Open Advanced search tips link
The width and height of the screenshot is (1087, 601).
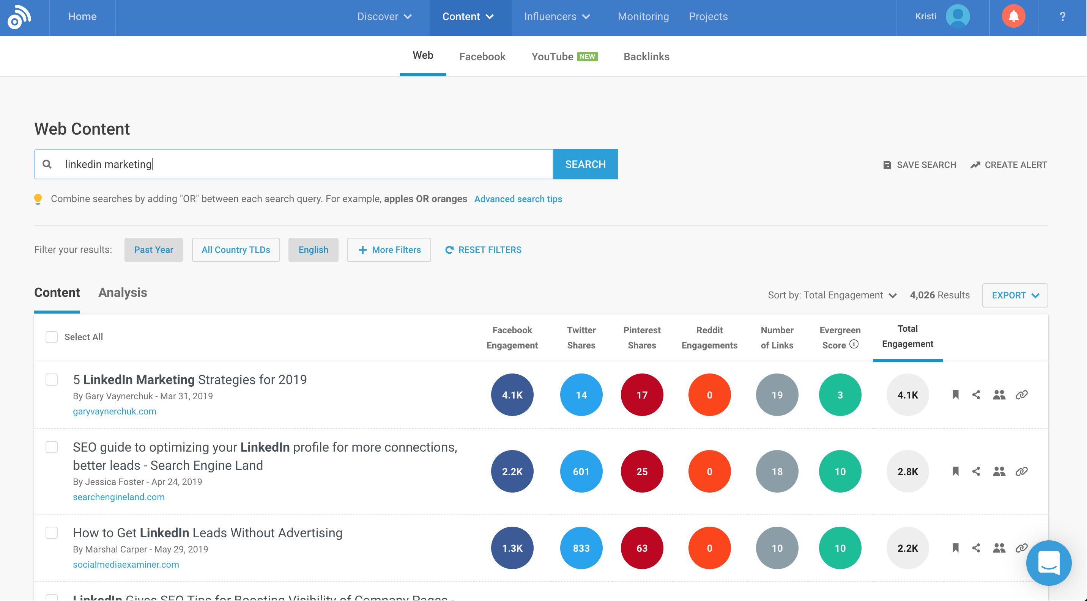pos(518,199)
